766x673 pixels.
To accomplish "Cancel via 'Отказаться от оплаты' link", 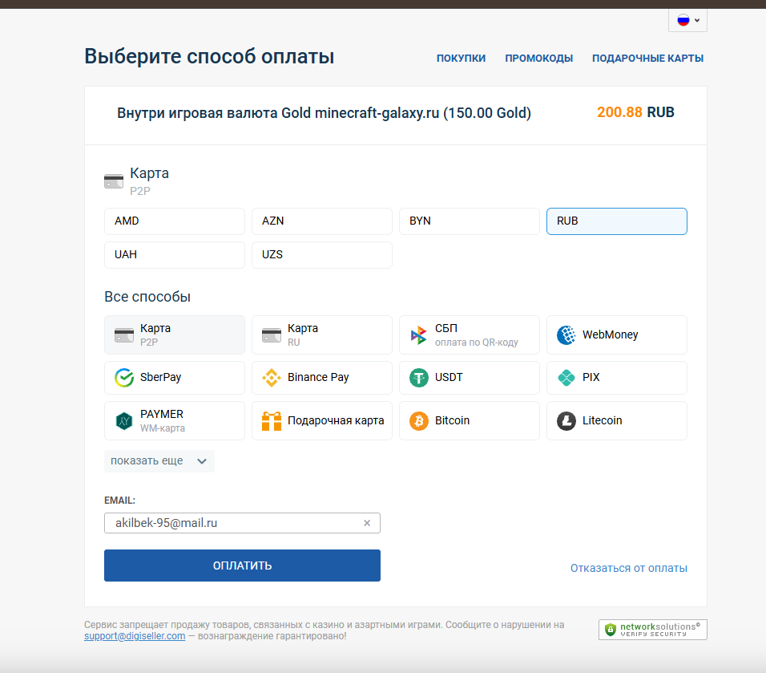I will [629, 569].
